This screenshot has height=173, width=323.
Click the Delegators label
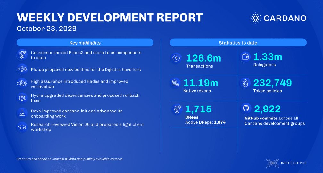pyautogui.click(x=264, y=65)
